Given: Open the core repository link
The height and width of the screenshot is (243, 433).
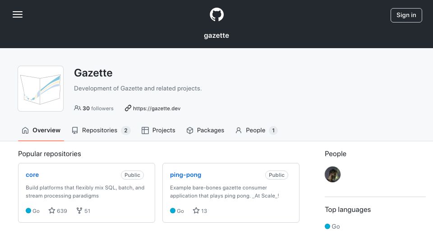Looking at the screenshot, I should pyautogui.click(x=32, y=175).
